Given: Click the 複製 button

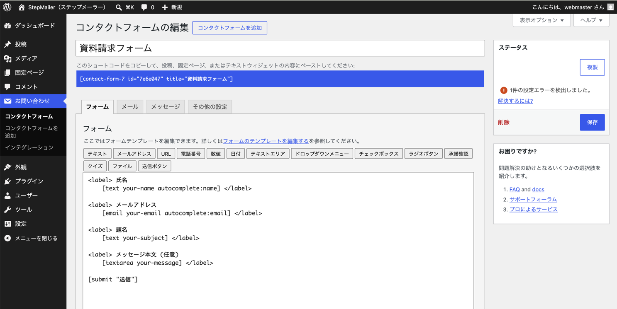Looking at the screenshot, I should 592,68.
